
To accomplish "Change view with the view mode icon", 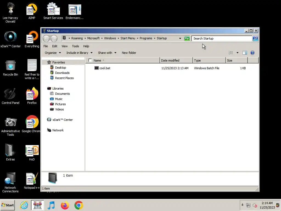I will (231, 53).
